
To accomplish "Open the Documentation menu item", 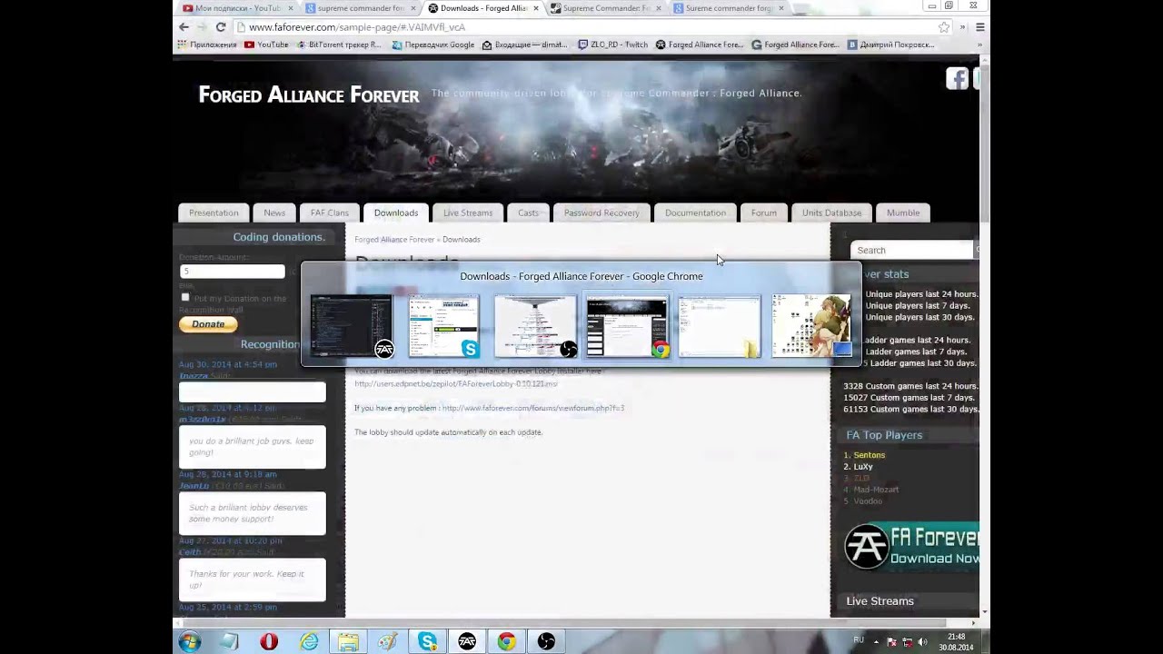I will point(695,213).
